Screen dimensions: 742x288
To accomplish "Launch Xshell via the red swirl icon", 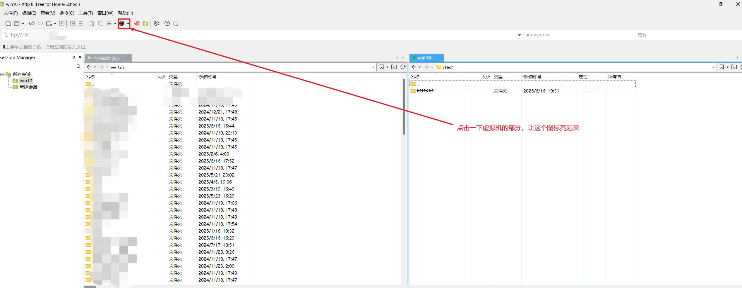I will point(137,23).
